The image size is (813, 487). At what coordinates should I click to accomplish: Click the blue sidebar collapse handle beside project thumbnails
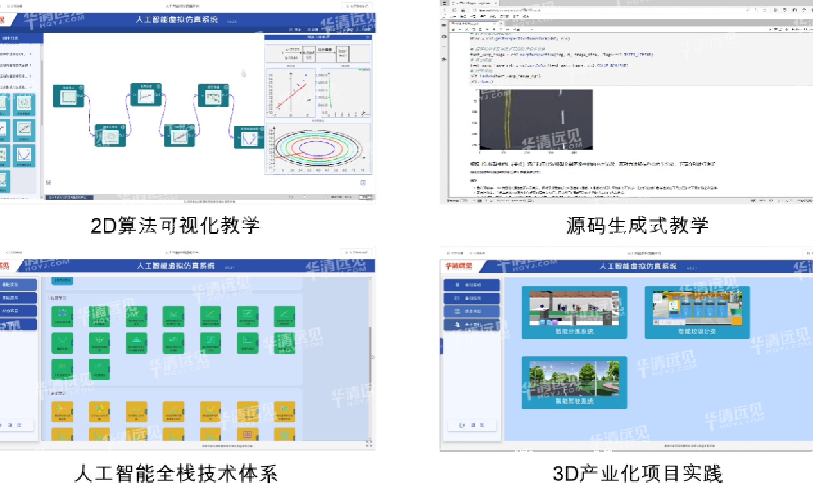441,346
